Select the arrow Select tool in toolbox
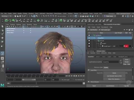 coord(3,26)
